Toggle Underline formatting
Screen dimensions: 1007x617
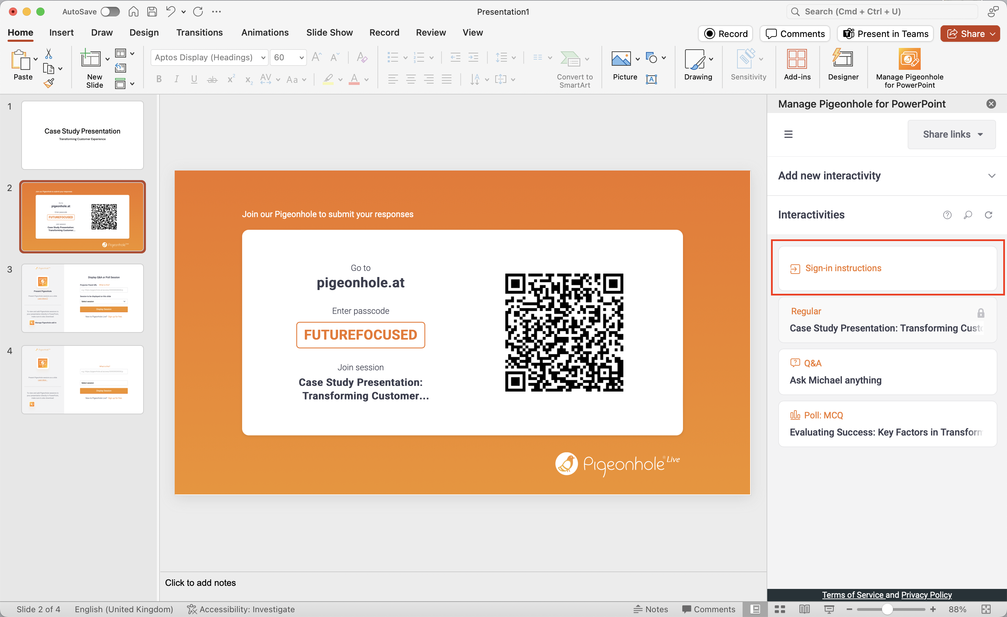(x=194, y=79)
